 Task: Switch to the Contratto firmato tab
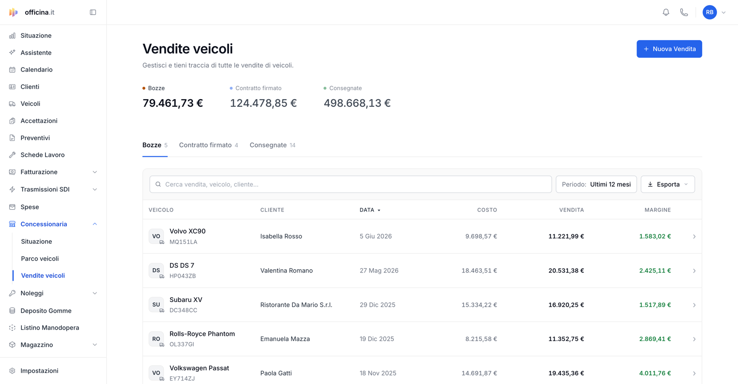(209, 145)
